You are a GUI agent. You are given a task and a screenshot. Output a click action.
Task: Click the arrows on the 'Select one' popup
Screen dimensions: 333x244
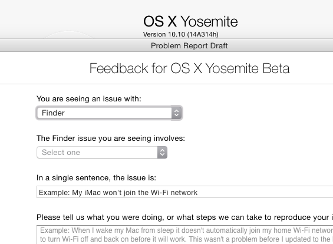tap(162, 152)
